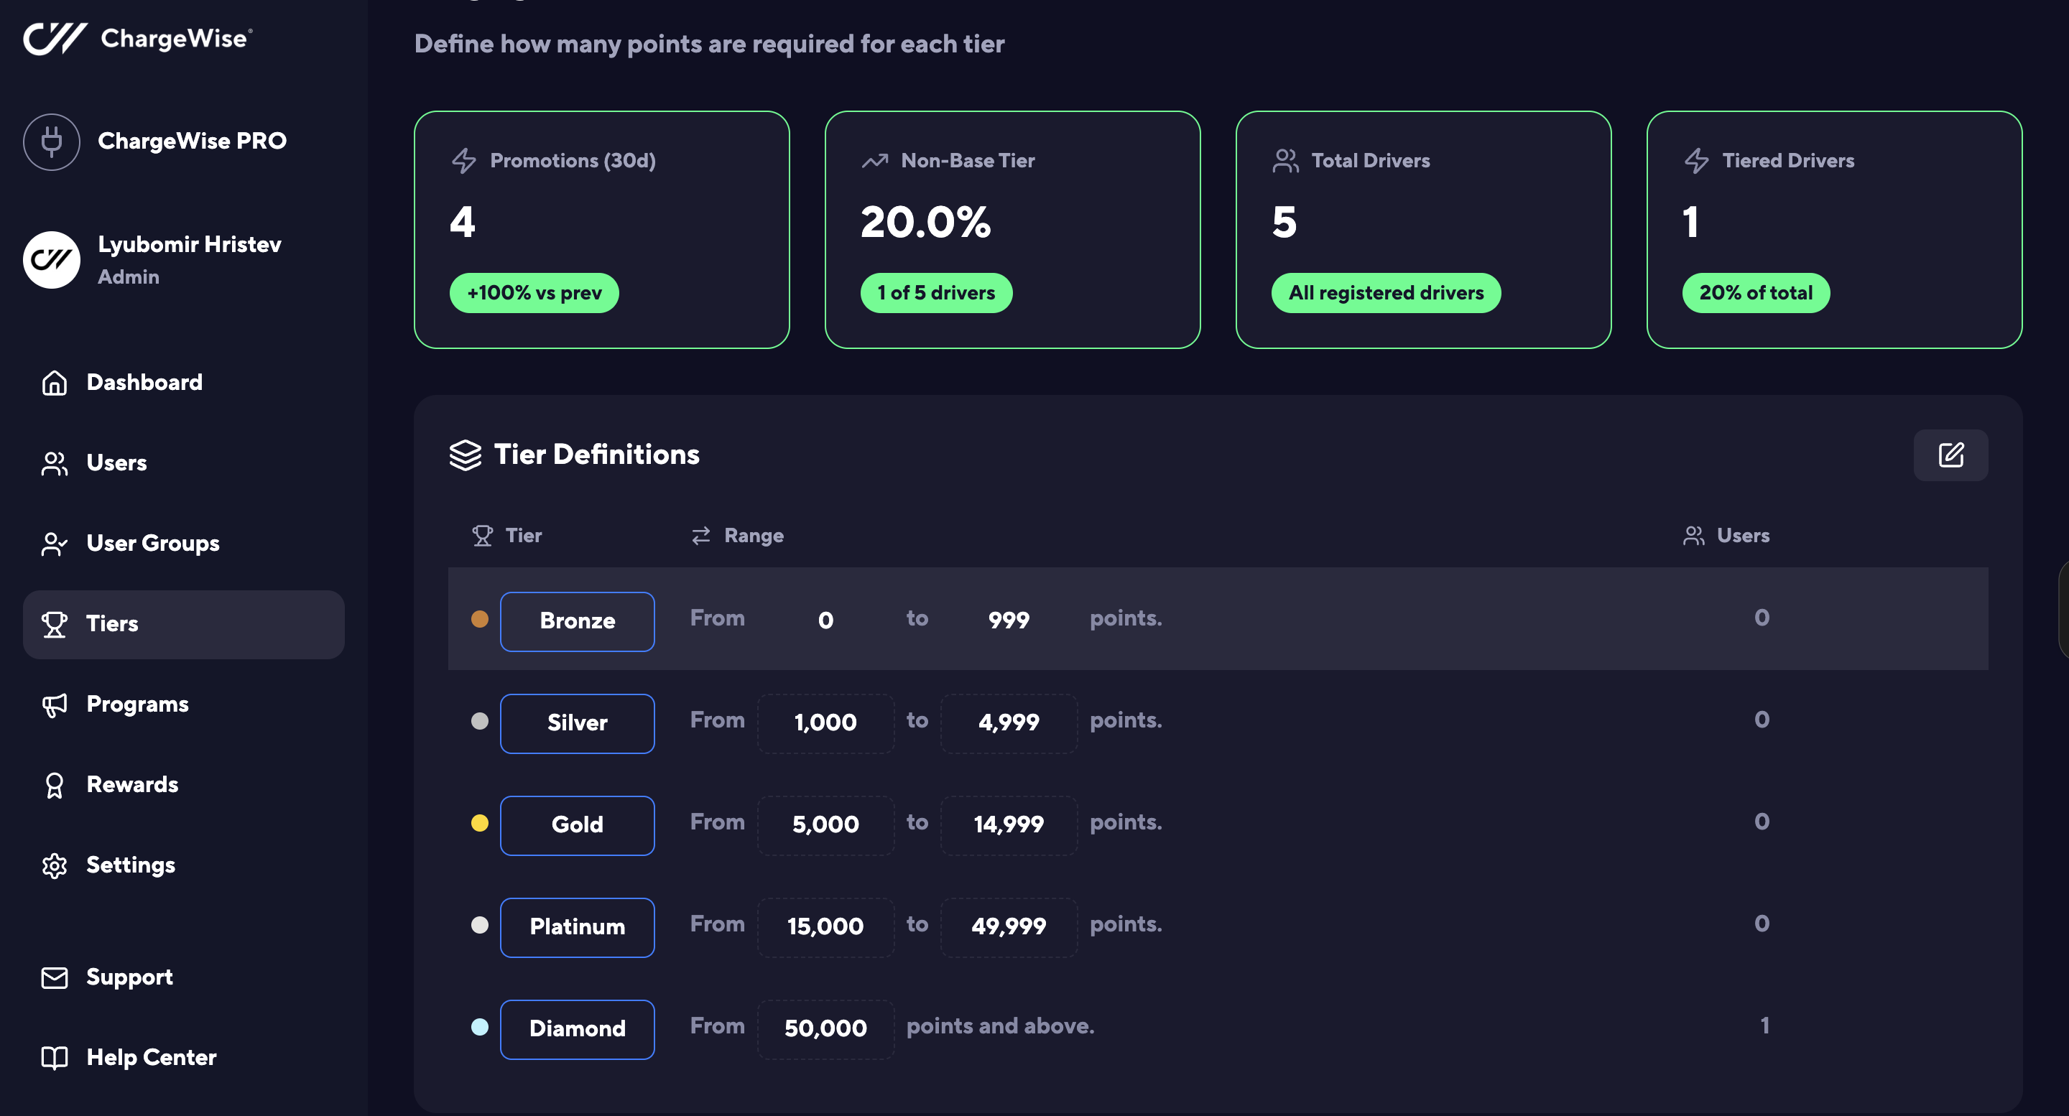Click the Gold tier yellow color dot
The height and width of the screenshot is (1116, 2069).
(479, 823)
